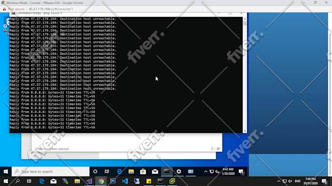Open host taskbar search magnifier

pos(18,181)
